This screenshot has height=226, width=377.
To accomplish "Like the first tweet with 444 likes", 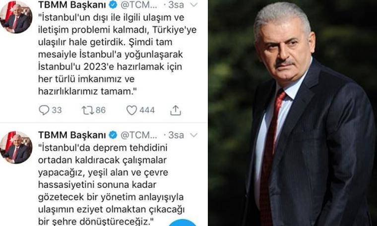I will pos(132,110).
